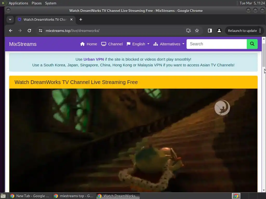Open the Applications menu
Viewport: 266px width, 199px height.
(18, 3)
